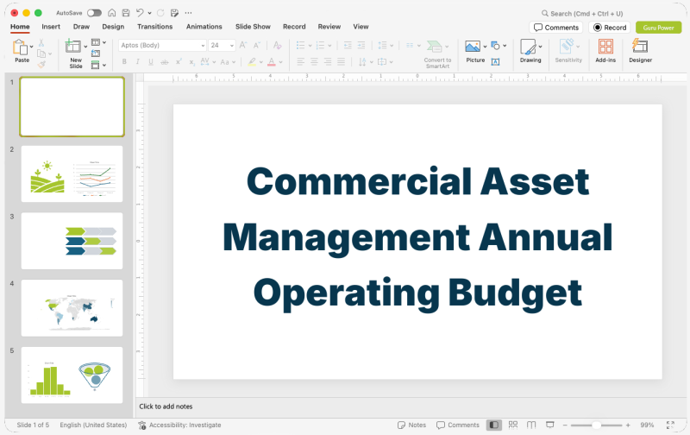Viewport: 690px width, 435px height.
Task: Toggle Comments pane in status bar
Action: pyautogui.click(x=458, y=425)
